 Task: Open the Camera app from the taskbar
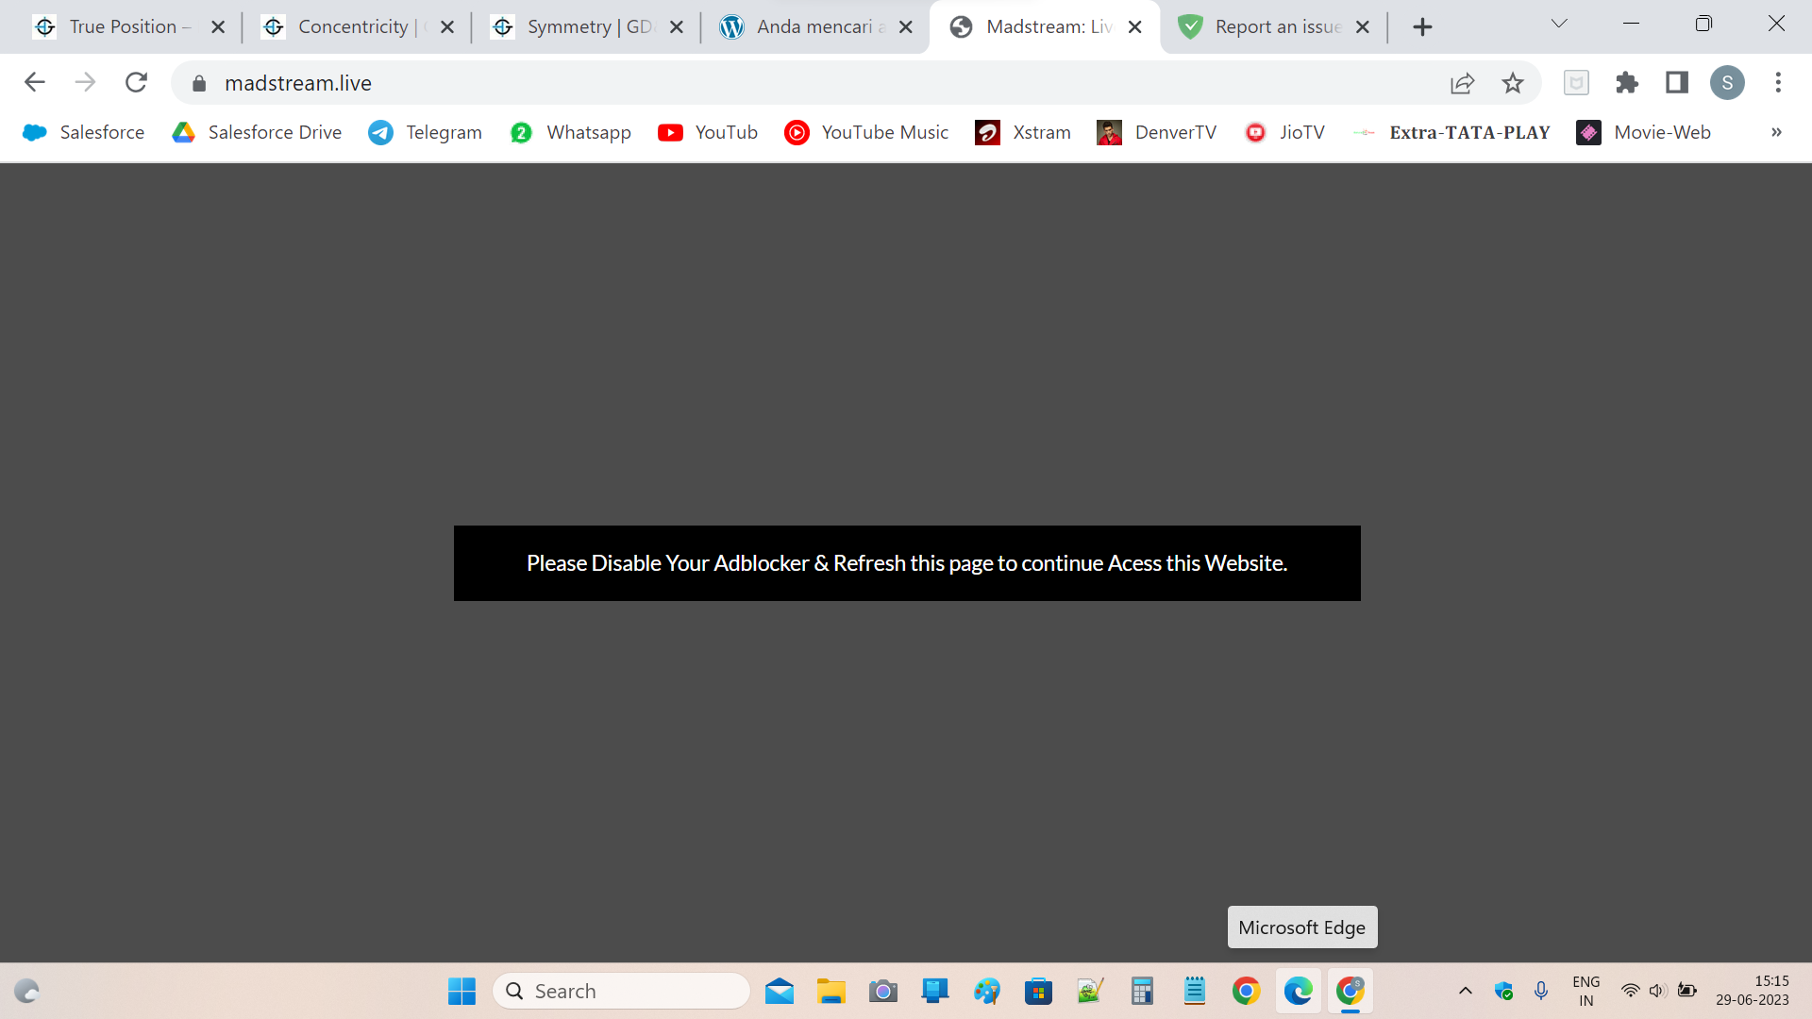(x=883, y=991)
